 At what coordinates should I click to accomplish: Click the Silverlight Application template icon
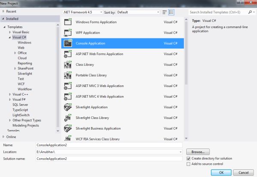point(68,107)
